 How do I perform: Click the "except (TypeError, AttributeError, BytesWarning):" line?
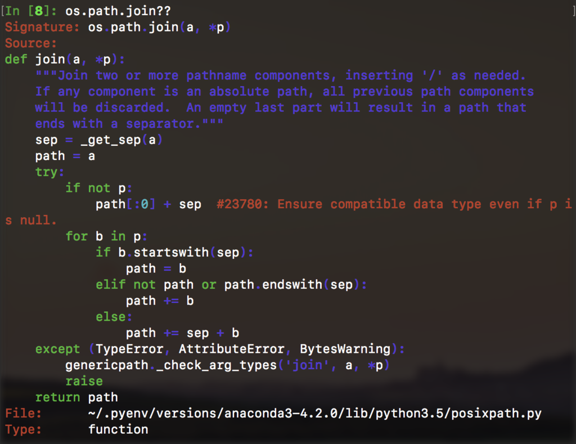220,349
